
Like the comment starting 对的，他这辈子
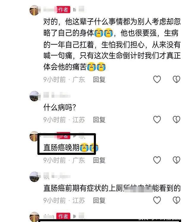click(157, 79)
